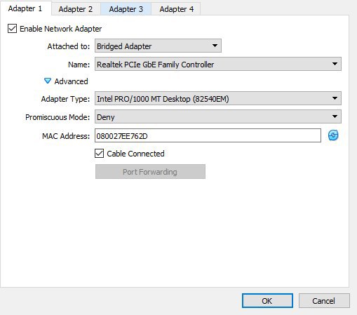Screen dimensions: 357x315
Task: Click the Port Forwarding button
Action: [x=150, y=172]
